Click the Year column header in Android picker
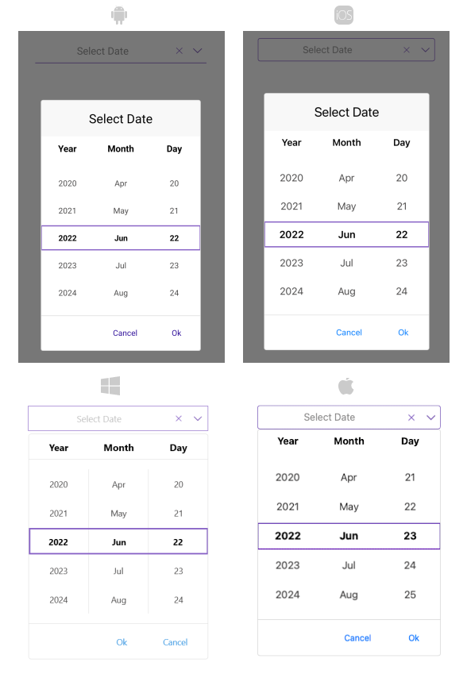The width and height of the screenshot is (467, 674). point(67,148)
